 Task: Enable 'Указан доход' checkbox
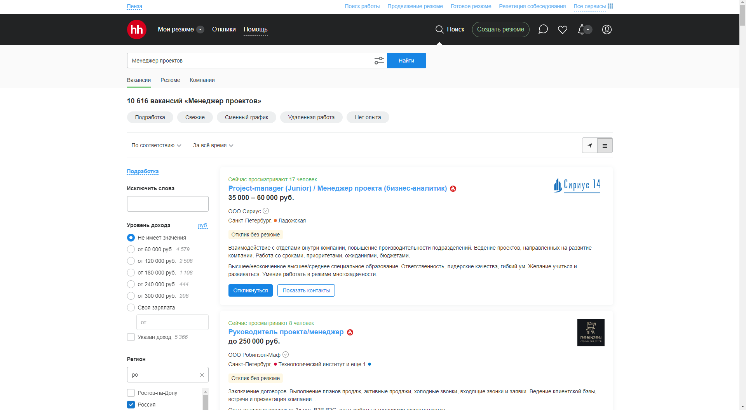(x=131, y=337)
